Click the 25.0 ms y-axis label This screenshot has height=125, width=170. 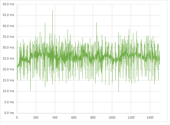(8, 58)
